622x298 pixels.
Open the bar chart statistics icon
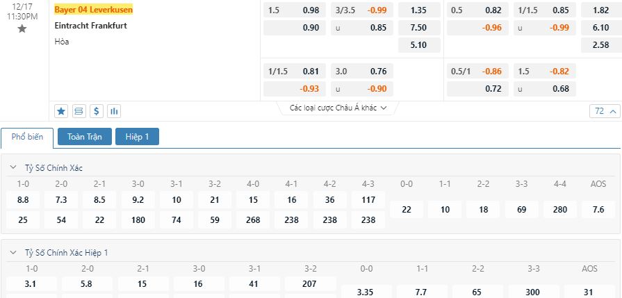tap(114, 111)
